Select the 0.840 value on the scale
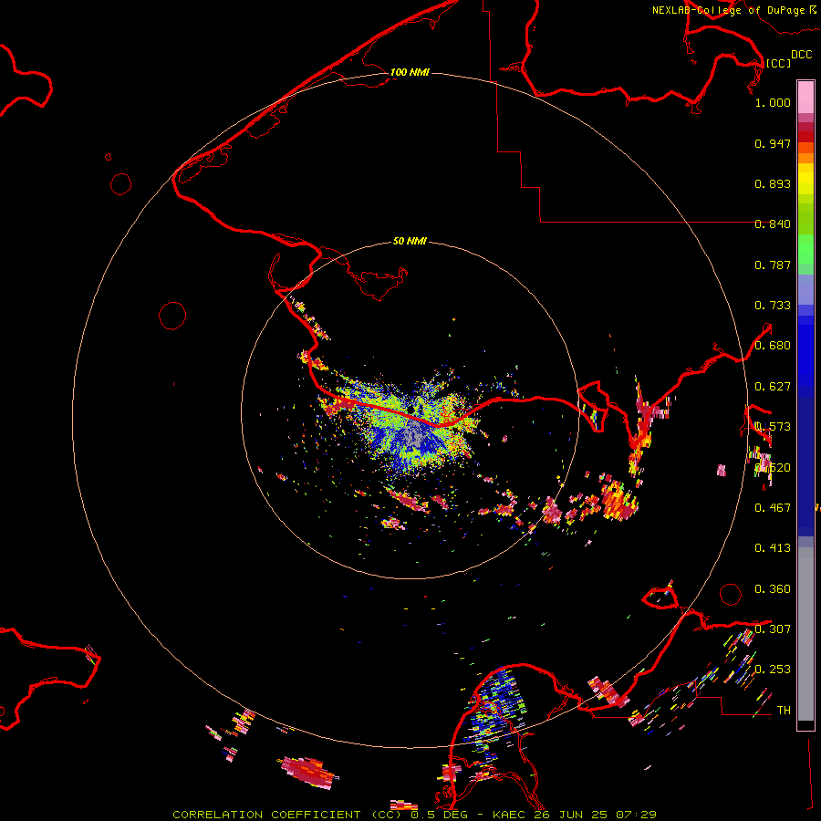Image resolution: width=821 pixels, height=821 pixels. coord(773,224)
